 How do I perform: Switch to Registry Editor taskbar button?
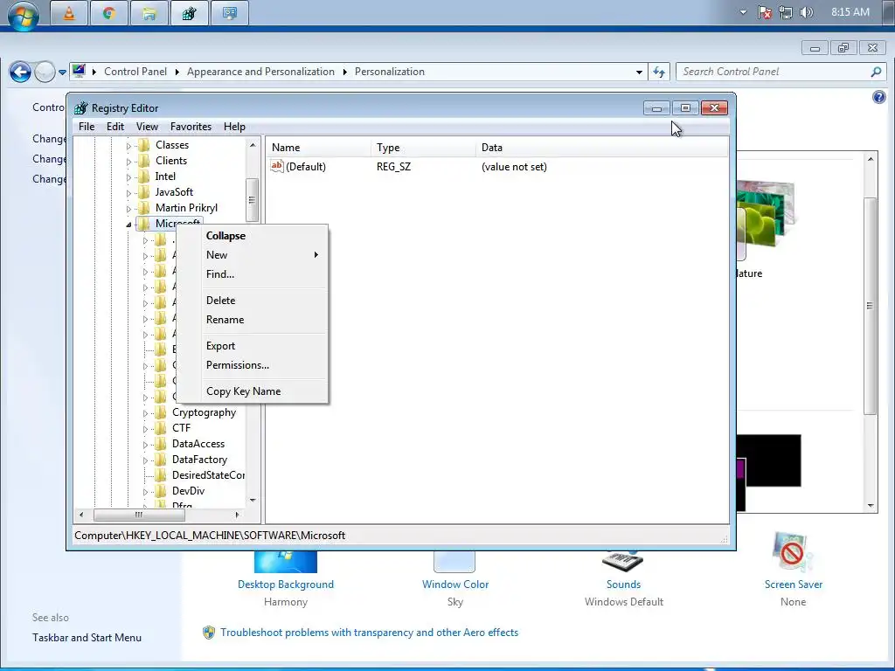pos(189,13)
